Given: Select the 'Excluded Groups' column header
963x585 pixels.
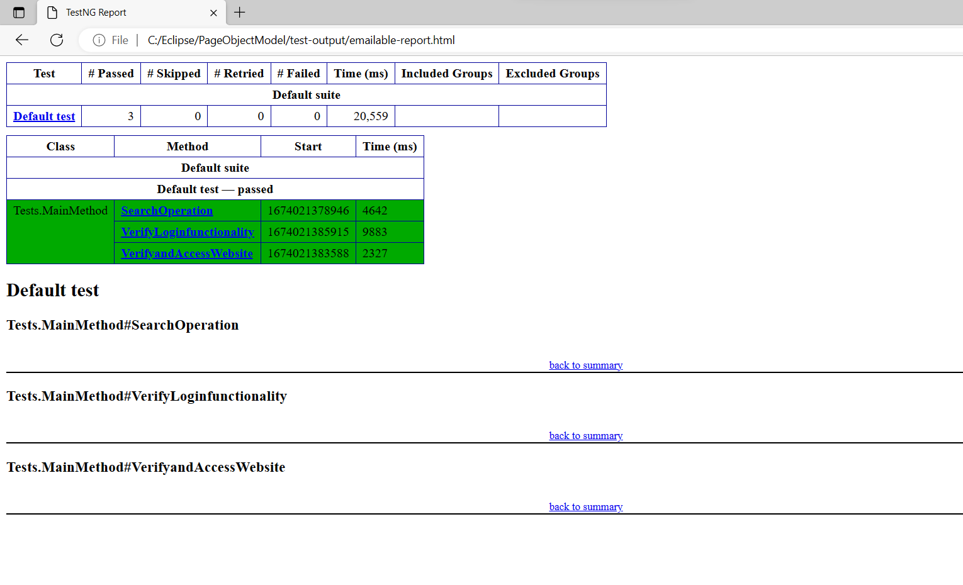Looking at the screenshot, I should (553, 74).
